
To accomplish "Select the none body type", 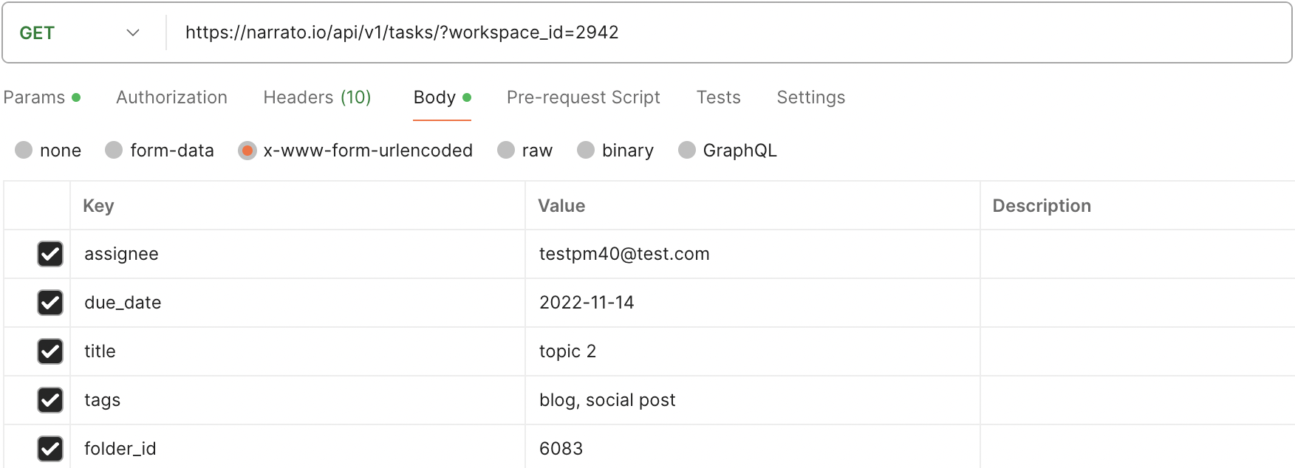I will pos(24,151).
